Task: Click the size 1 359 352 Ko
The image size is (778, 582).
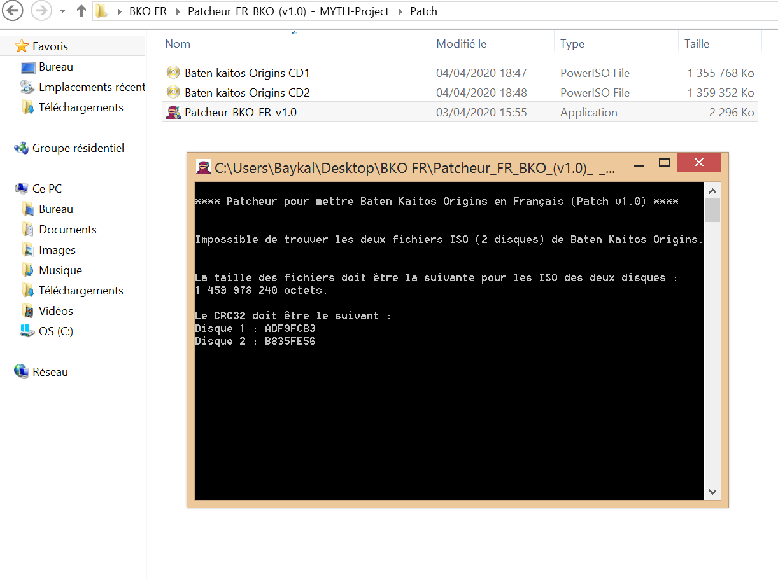Action: [721, 93]
